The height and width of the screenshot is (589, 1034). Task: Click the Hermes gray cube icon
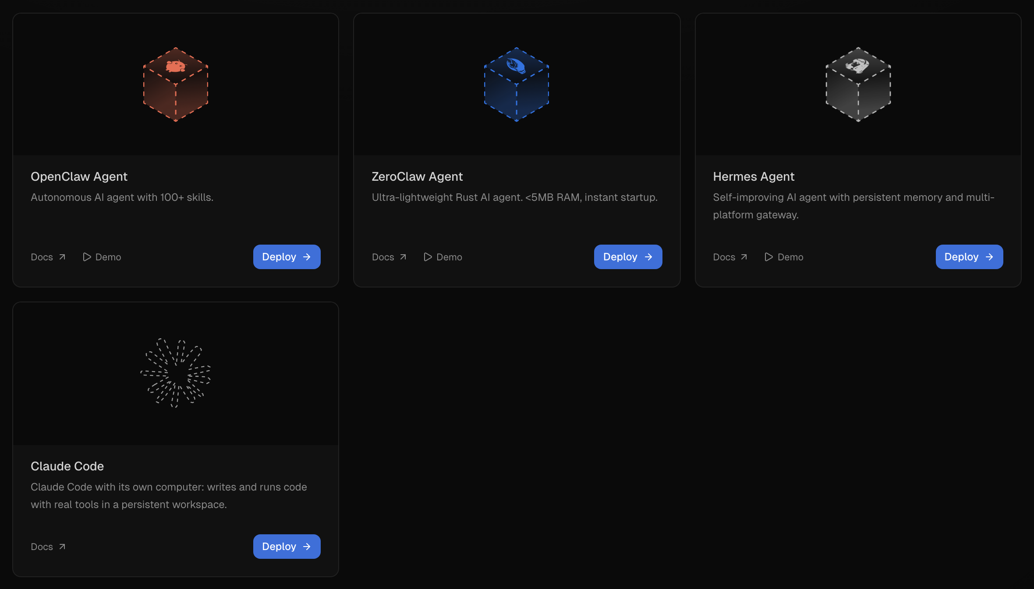coord(858,84)
